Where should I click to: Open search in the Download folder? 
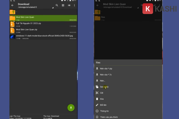point(57,5)
